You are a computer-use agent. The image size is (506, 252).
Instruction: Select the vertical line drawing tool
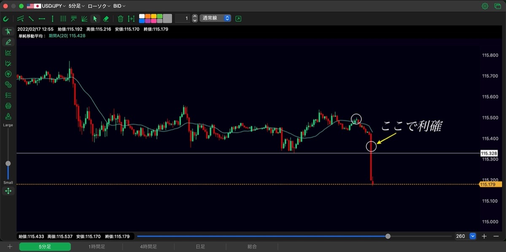pos(52,19)
